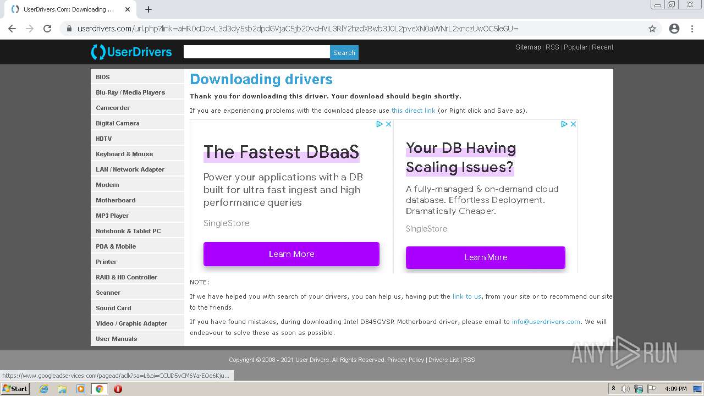Click 'The Fastest DBaaS' ad headline
The height and width of the screenshot is (396, 704).
pos(281,152)
